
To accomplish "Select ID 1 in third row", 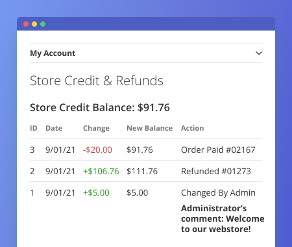I will (x=32, y=192).
